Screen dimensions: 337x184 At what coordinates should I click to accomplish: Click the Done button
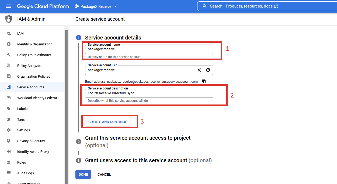click(x=83, y=174)
